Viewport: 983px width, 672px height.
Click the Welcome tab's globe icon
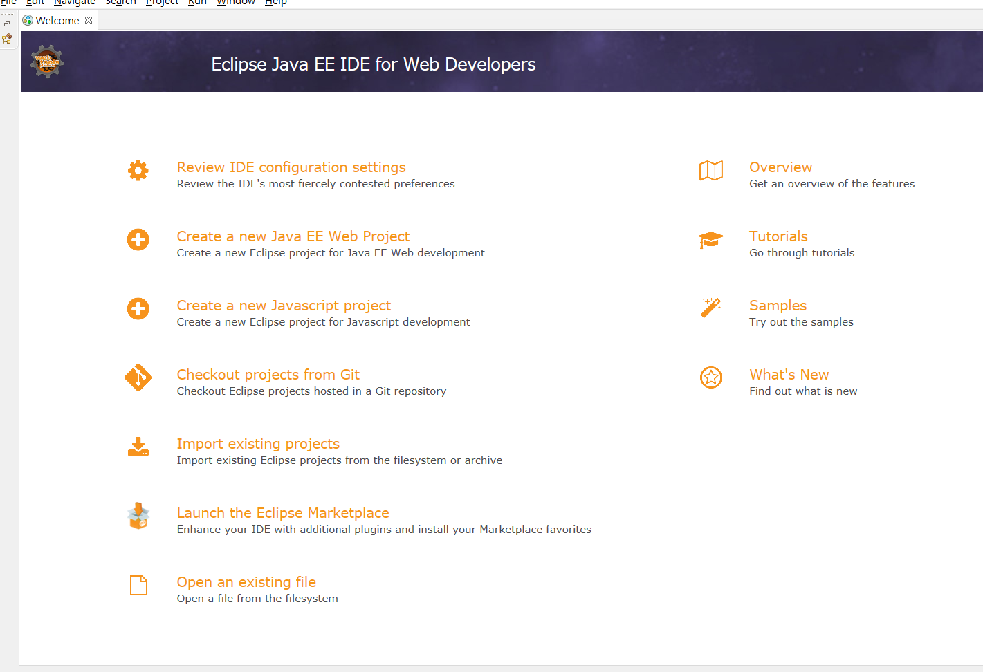pos(28,20)
